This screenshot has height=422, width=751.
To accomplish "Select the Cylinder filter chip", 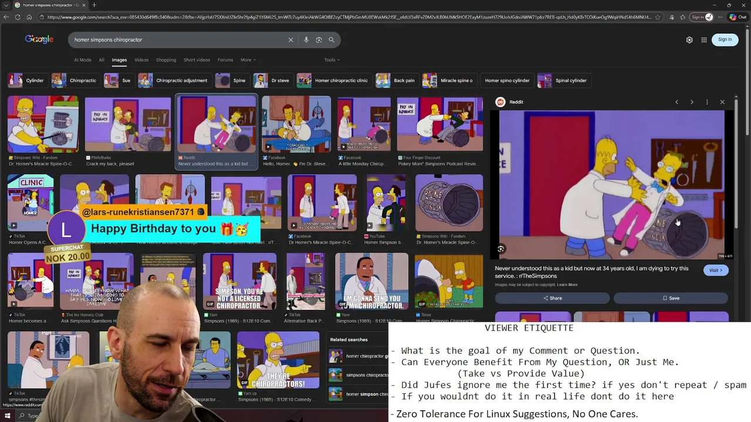I will pos(27,80).
